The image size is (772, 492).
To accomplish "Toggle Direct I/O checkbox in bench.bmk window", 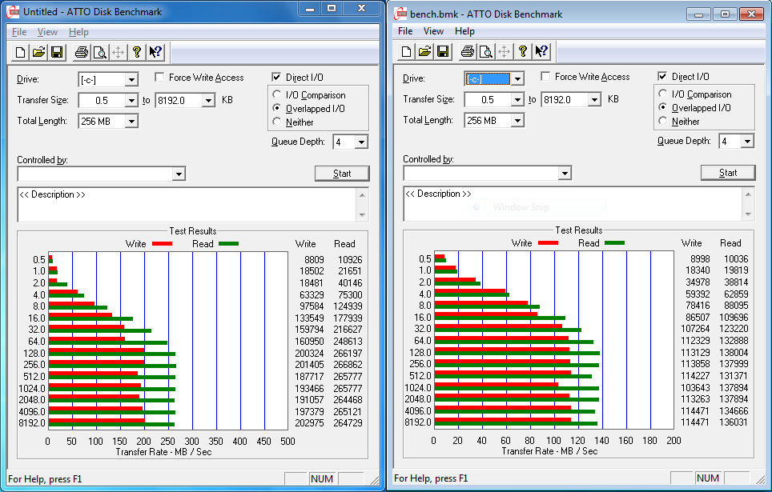I will (663, 76).
